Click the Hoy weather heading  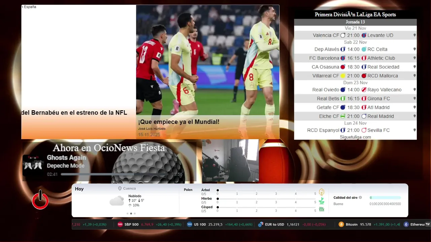click(79, 189)
